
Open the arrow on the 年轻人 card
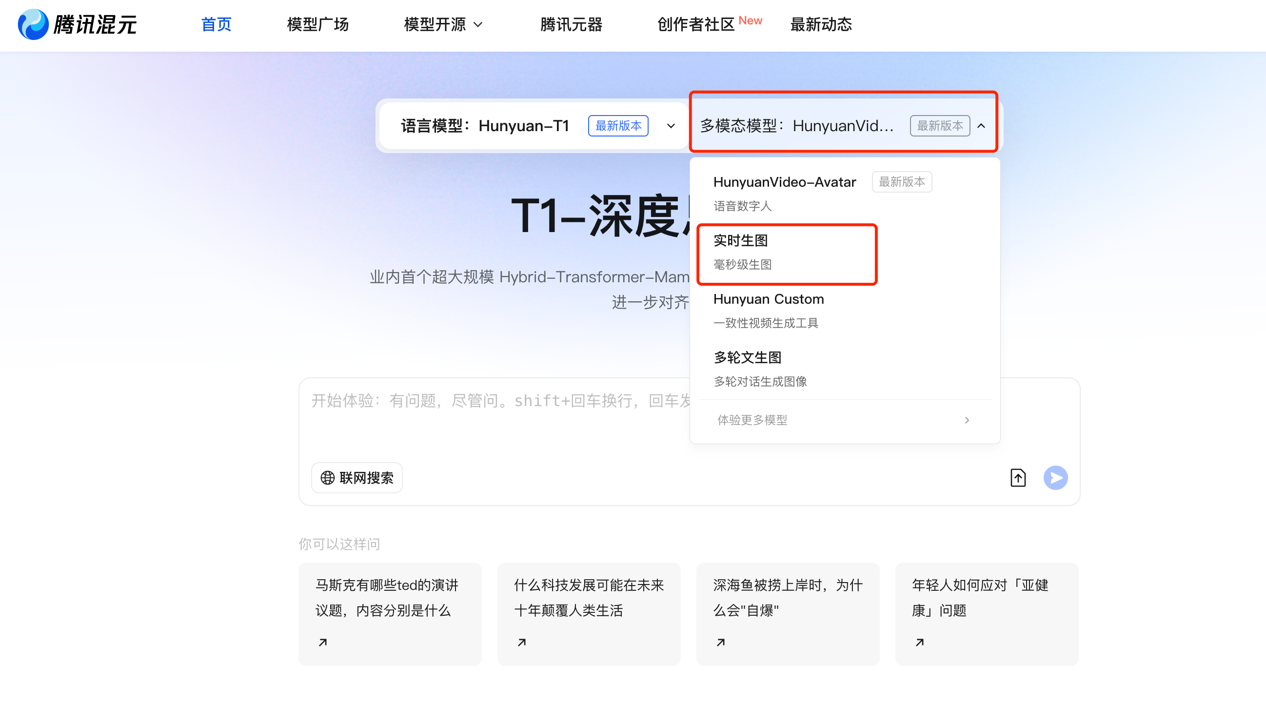pos(920,642)
